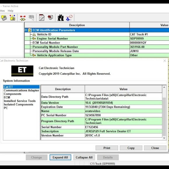Image resolution: width=169 pixels, height=169 pixels.
Task: Click the Print button
Action: pos(107,148)
